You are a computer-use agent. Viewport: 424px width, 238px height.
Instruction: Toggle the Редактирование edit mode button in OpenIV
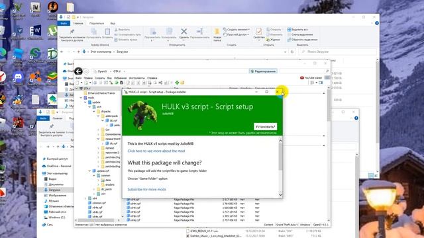pos(263,71)
